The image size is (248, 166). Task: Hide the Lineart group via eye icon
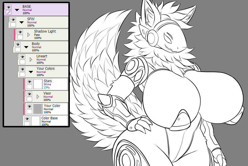pyautogui.click(x=22, y=57)
